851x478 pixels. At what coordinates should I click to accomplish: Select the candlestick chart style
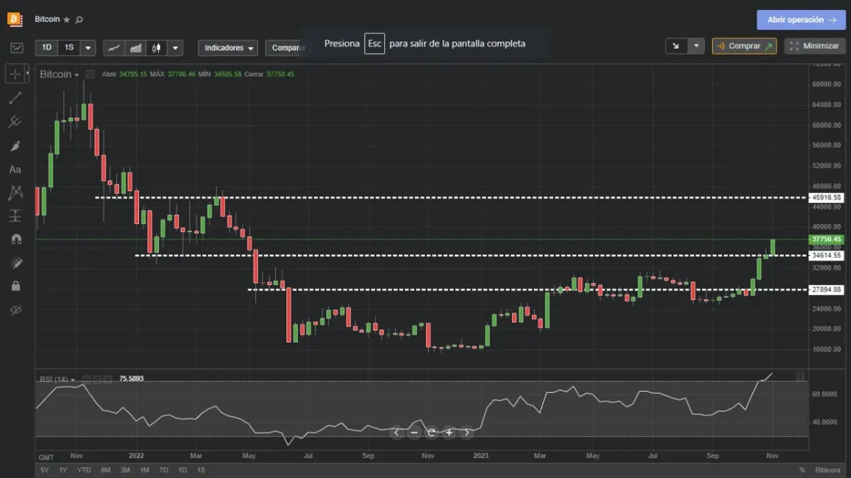[157, 48]
